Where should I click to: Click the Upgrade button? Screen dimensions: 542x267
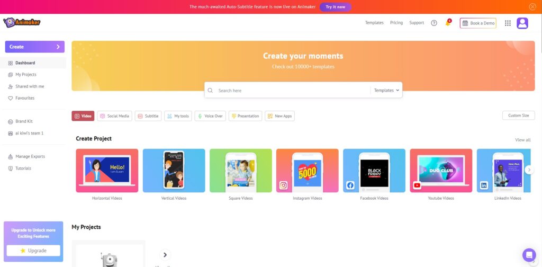(33, 251)
